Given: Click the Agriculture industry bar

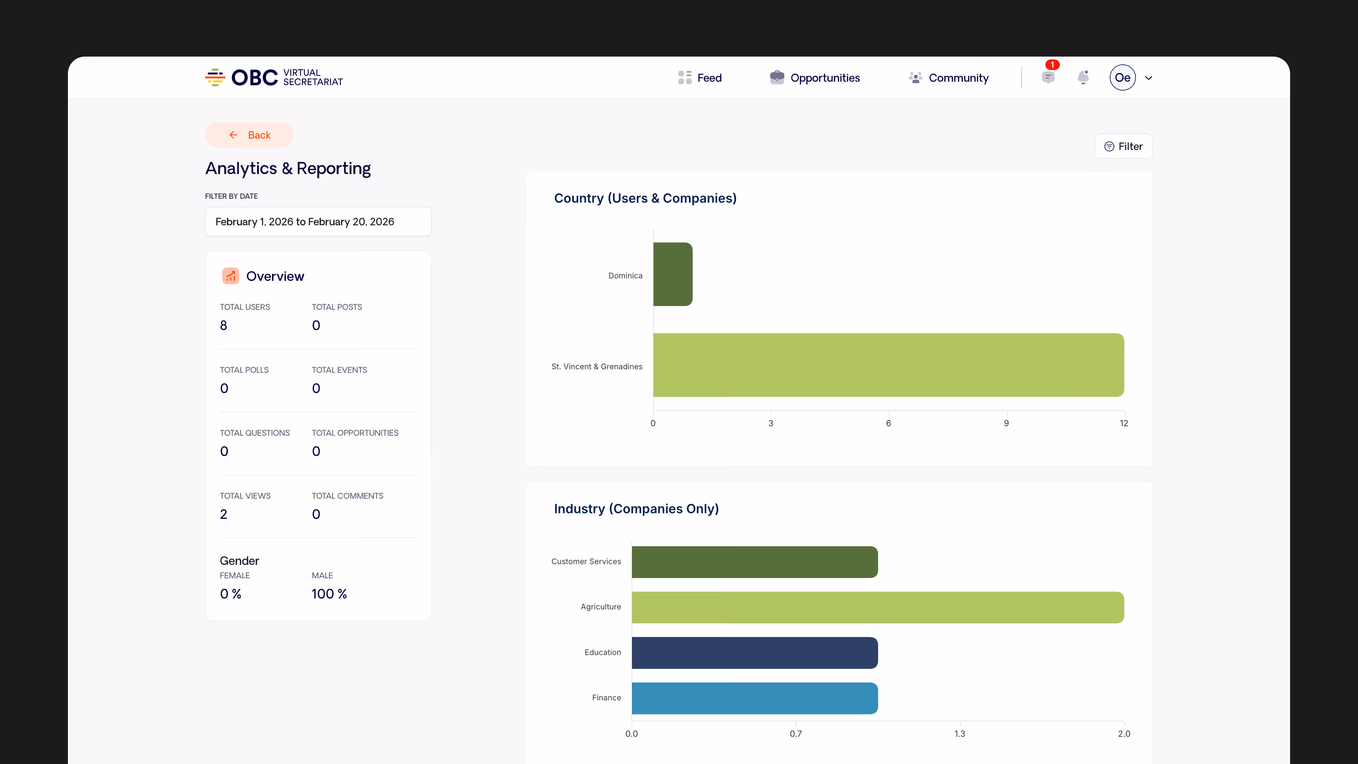Looking at the screenshot, I should [877, 607].
